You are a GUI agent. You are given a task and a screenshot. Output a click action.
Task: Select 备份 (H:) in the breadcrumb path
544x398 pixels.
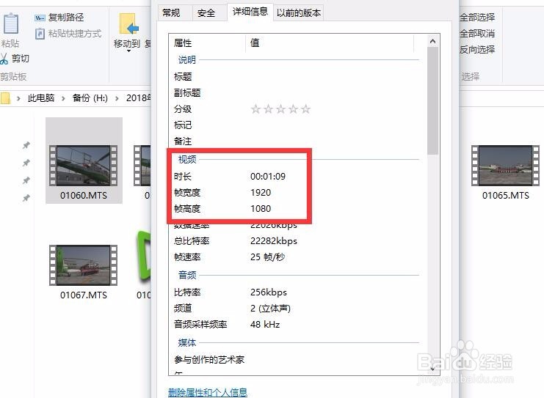[90, 98]
